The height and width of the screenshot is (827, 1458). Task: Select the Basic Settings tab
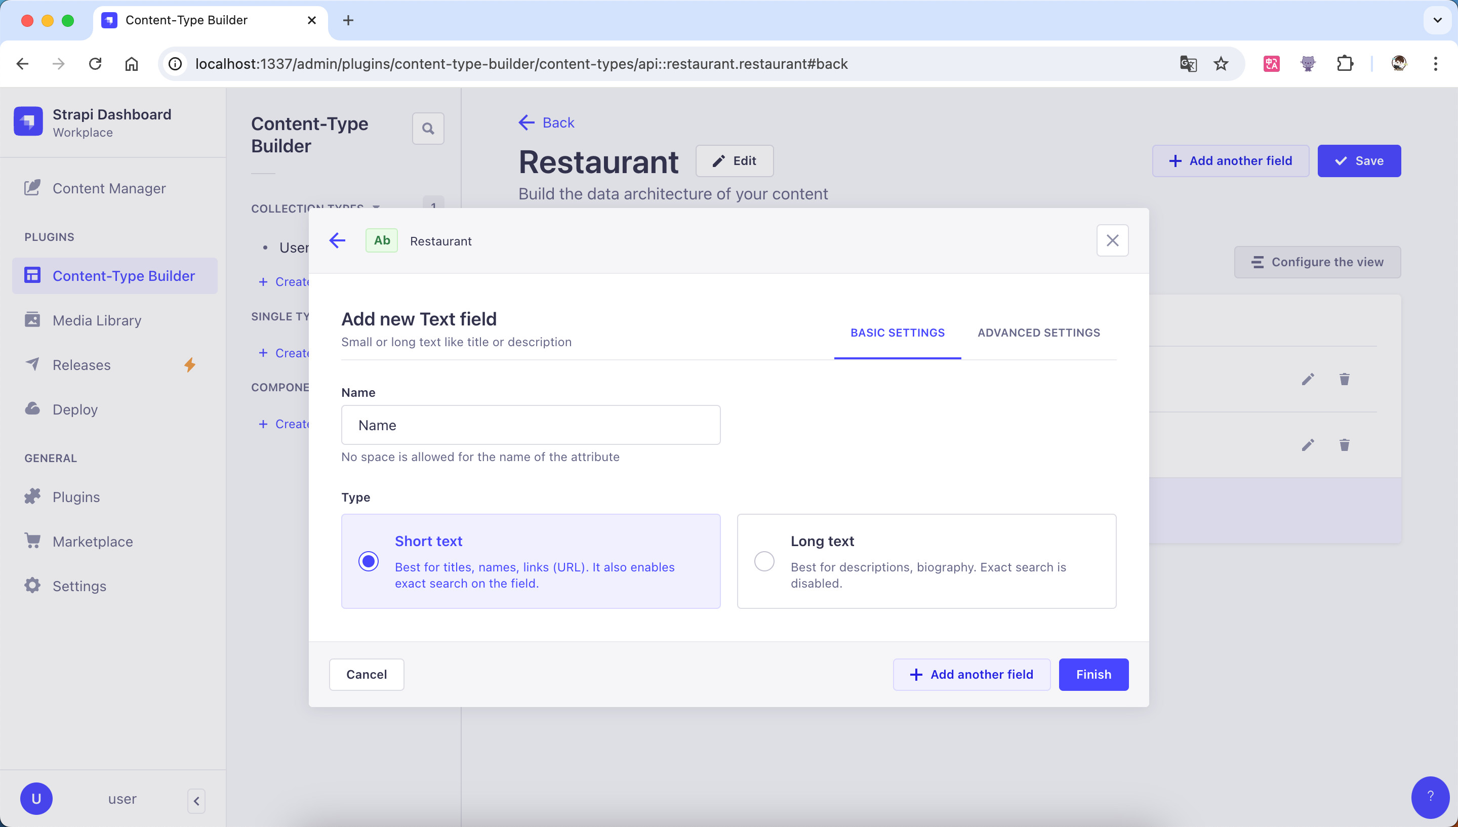[x=897, y=333]
